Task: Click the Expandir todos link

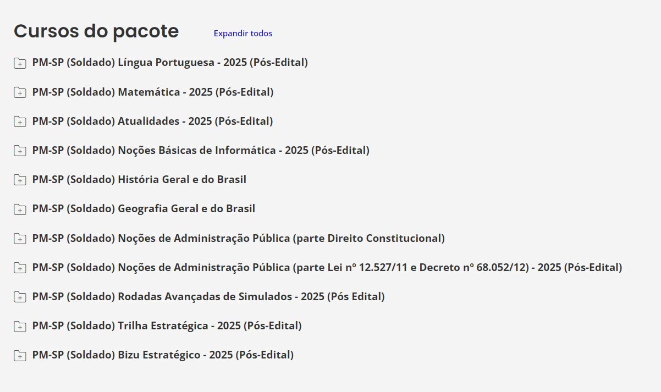Action: [x=243, y=34]
